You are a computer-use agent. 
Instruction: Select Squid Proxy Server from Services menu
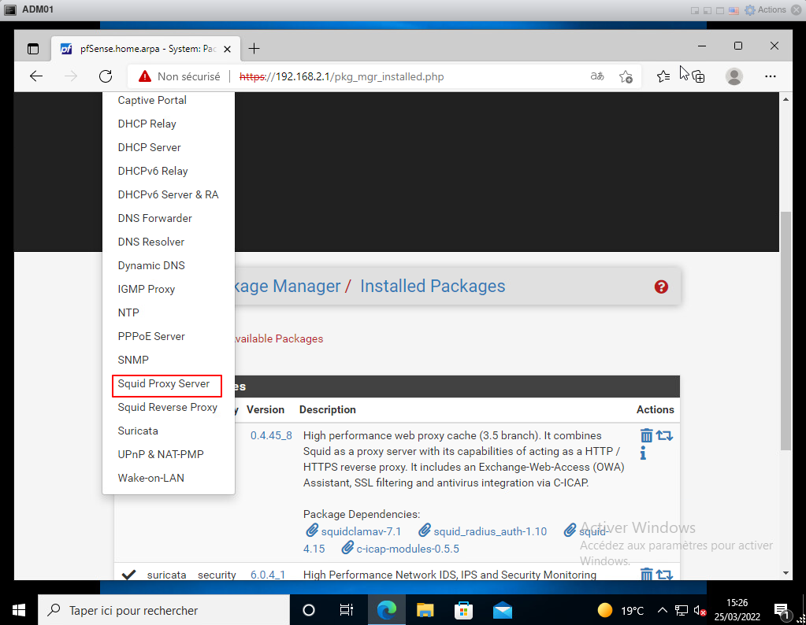point(164,384)
